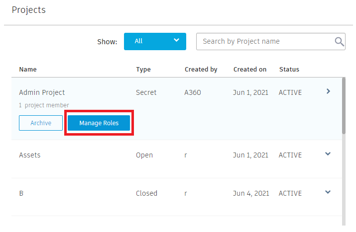The height and width of the screenshot is (232, 356).
Task: Click the Projects page heading
Action: (x=28, y=10)
